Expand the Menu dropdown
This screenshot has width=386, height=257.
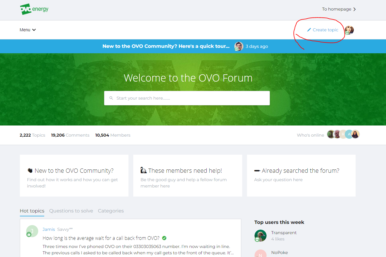click(28, 30)
